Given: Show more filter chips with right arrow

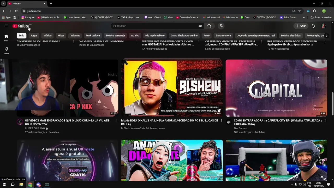Looking at the screenshot, I should pyautogui.click(x=326, y=36).
